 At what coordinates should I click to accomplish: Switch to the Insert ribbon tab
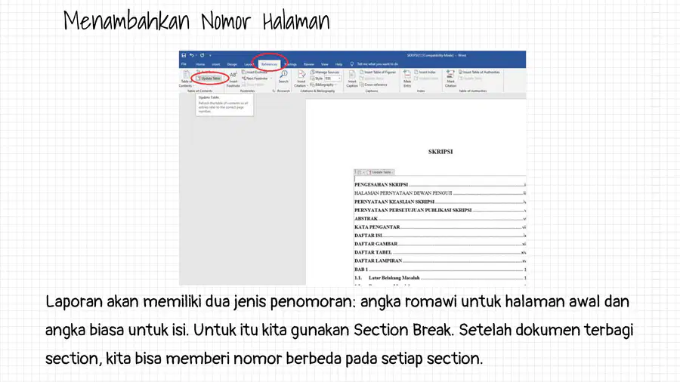pyautogui.click(x=216, y=64)
